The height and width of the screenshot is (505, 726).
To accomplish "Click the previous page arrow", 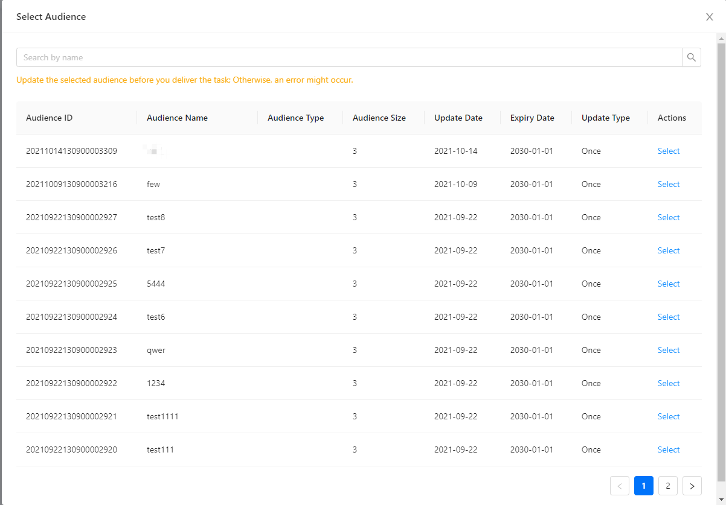I will (x=620, y=486).
